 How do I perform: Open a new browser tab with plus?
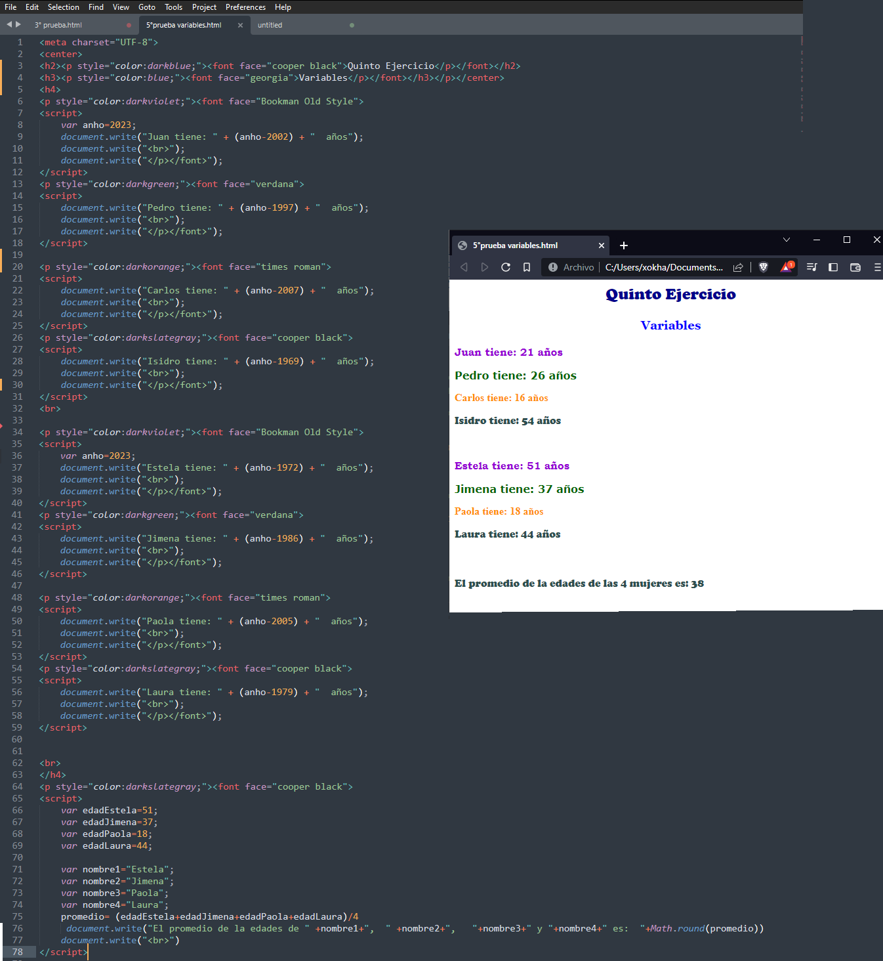(624, 246)
